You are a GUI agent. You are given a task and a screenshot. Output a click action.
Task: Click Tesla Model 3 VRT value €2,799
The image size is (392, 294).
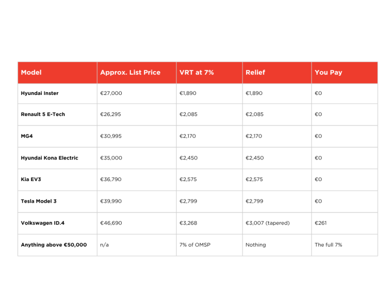point(188,201)
